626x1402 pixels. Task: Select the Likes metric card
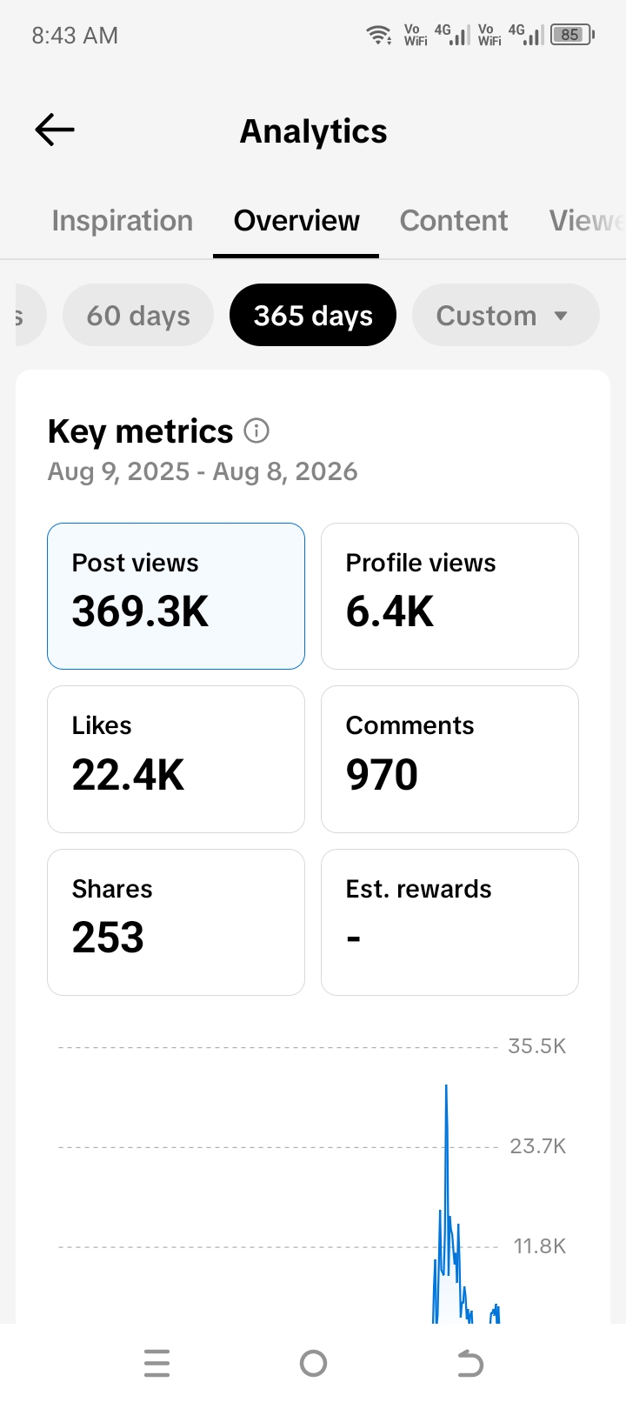click(176, 759)
